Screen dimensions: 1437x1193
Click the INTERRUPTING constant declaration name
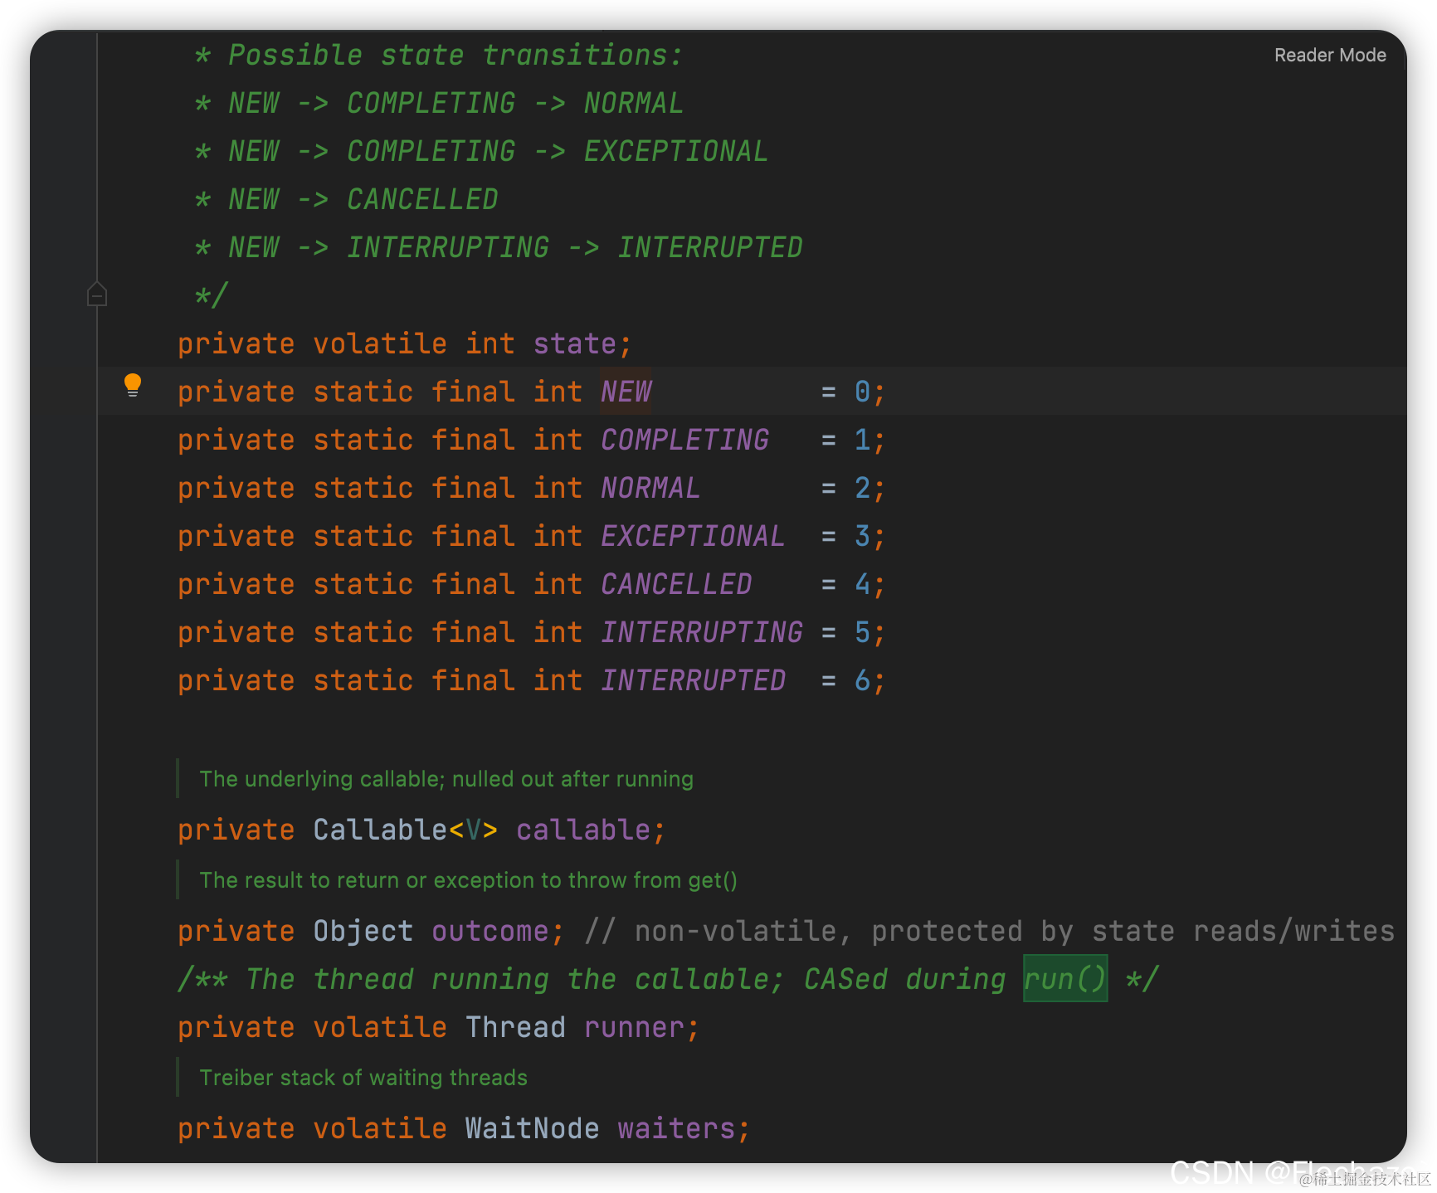[702, 632]
